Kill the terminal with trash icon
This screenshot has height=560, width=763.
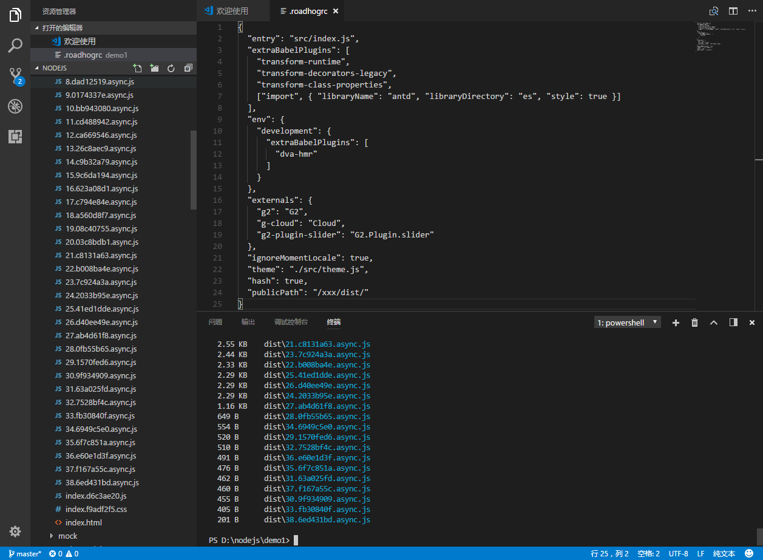(x=694, y=323)
